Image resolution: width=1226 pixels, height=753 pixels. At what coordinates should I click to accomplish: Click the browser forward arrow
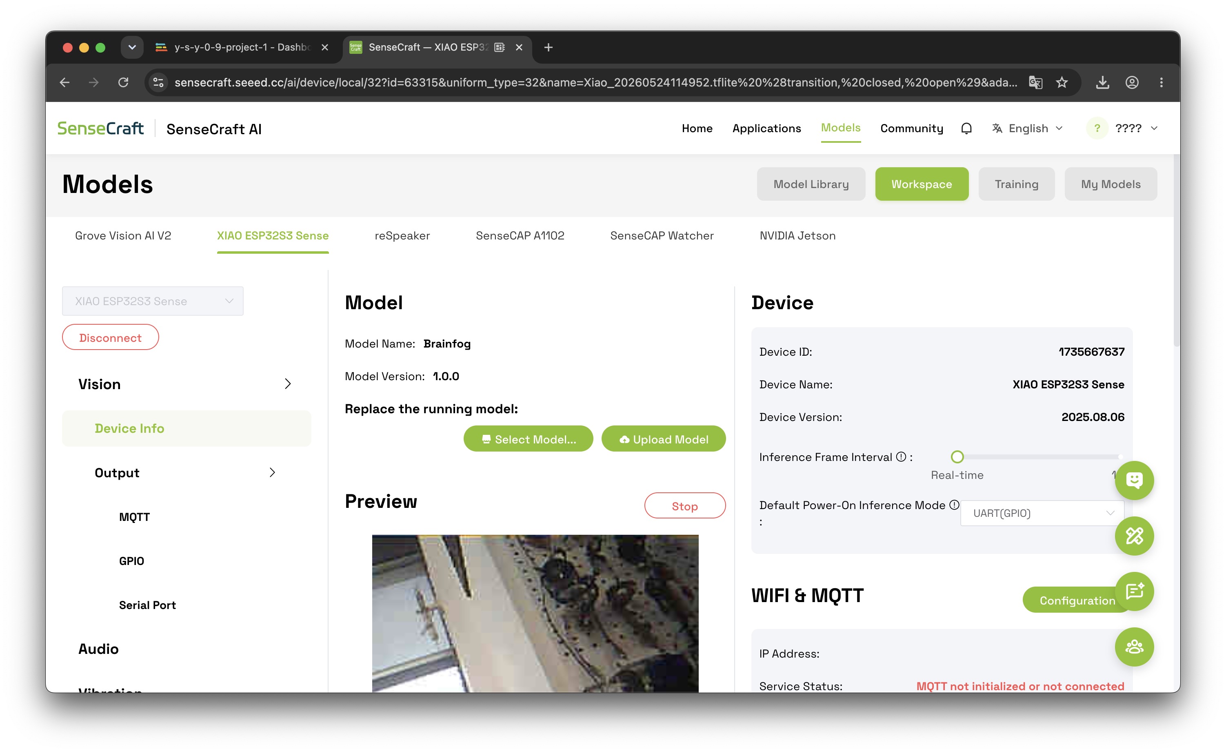(x=93, y=82)
